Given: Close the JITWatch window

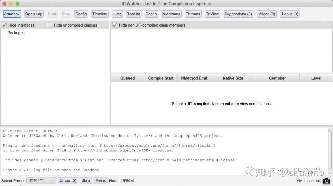Looking at the screenshot, I should coord(4,4).
